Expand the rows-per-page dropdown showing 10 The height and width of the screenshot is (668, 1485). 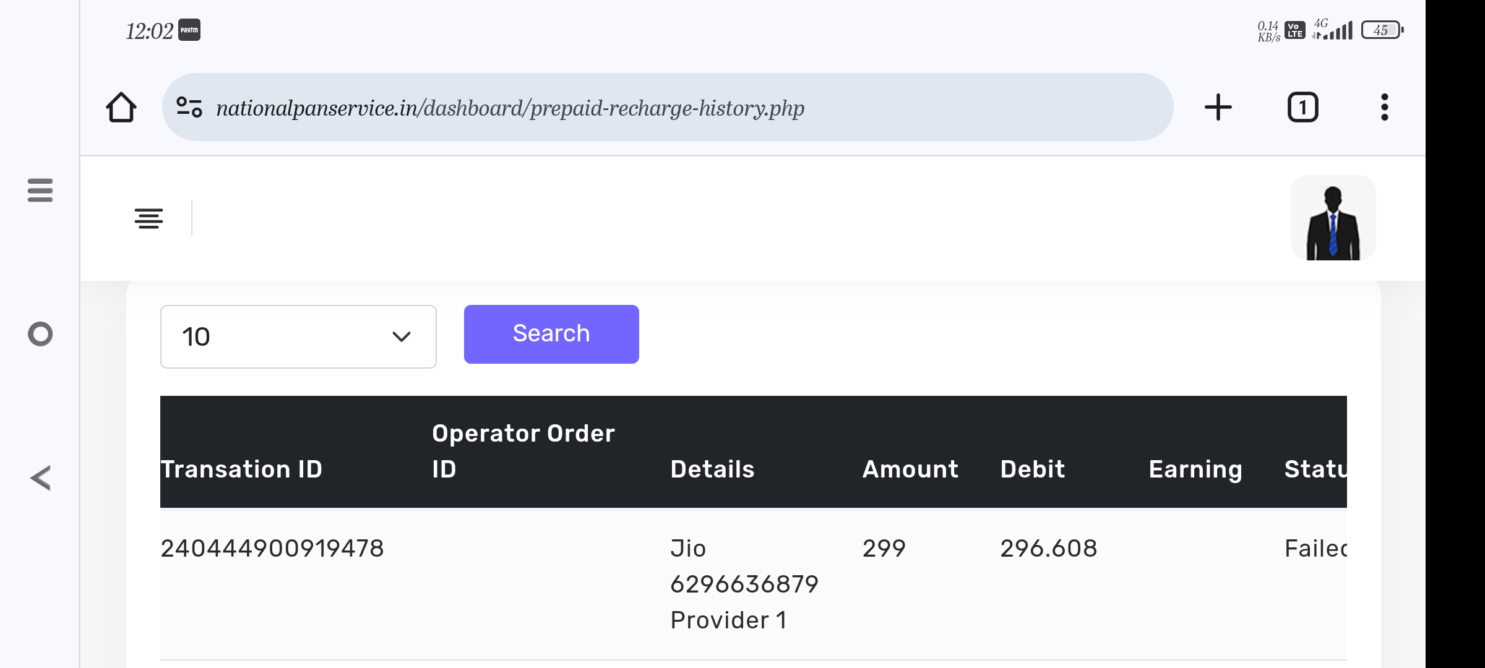pyautogui.click(x=298, y=336)
